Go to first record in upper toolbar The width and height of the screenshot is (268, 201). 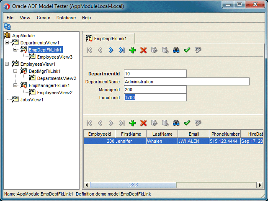[x=89, y=50]
